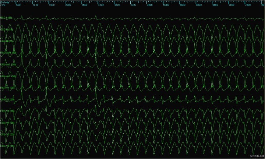The height and width of the screenshot is (159, 265).
Task: Click the 6000 ms mark on time ruler
Action: [x=199, y=5]
